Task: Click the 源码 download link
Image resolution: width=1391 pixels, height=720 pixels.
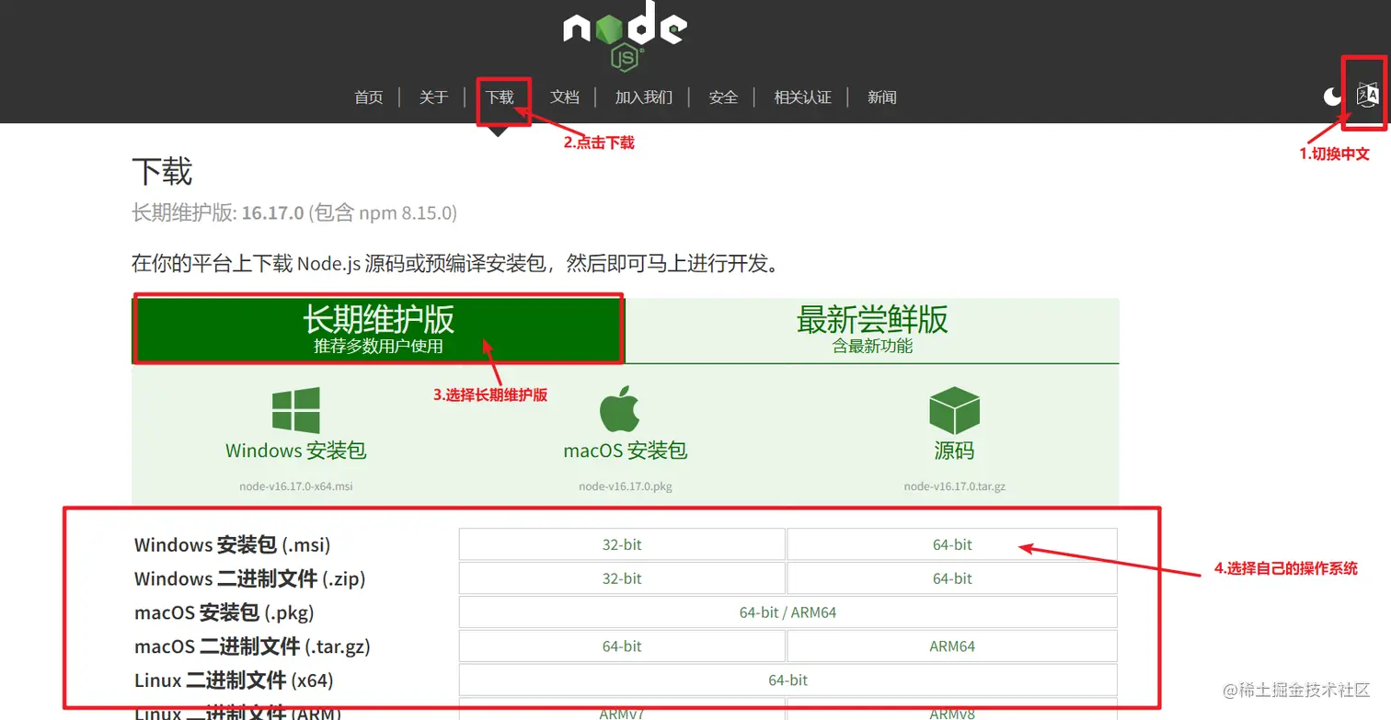Action: 954,451
